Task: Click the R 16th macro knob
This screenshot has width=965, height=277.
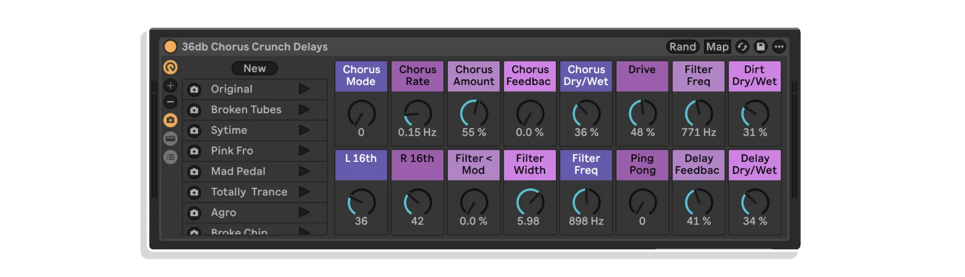Action: [418, 203]
